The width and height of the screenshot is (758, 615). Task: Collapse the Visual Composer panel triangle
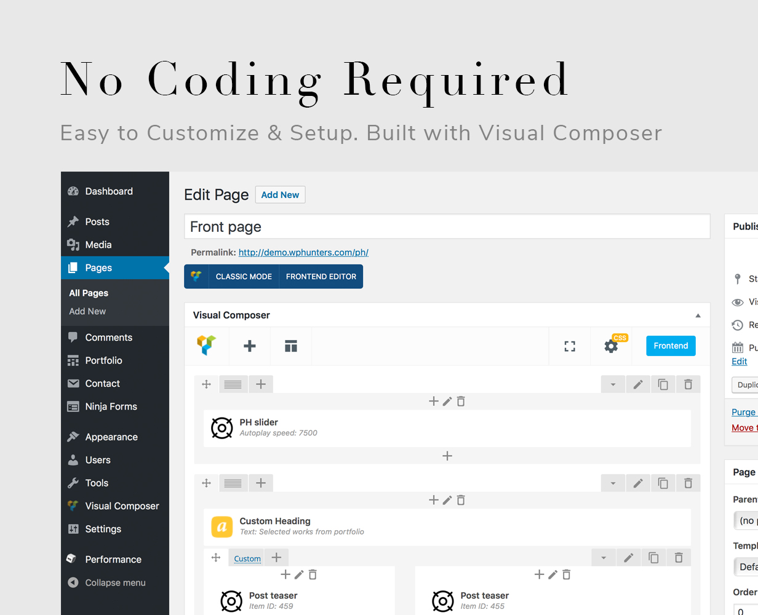[x=698, y=315]
